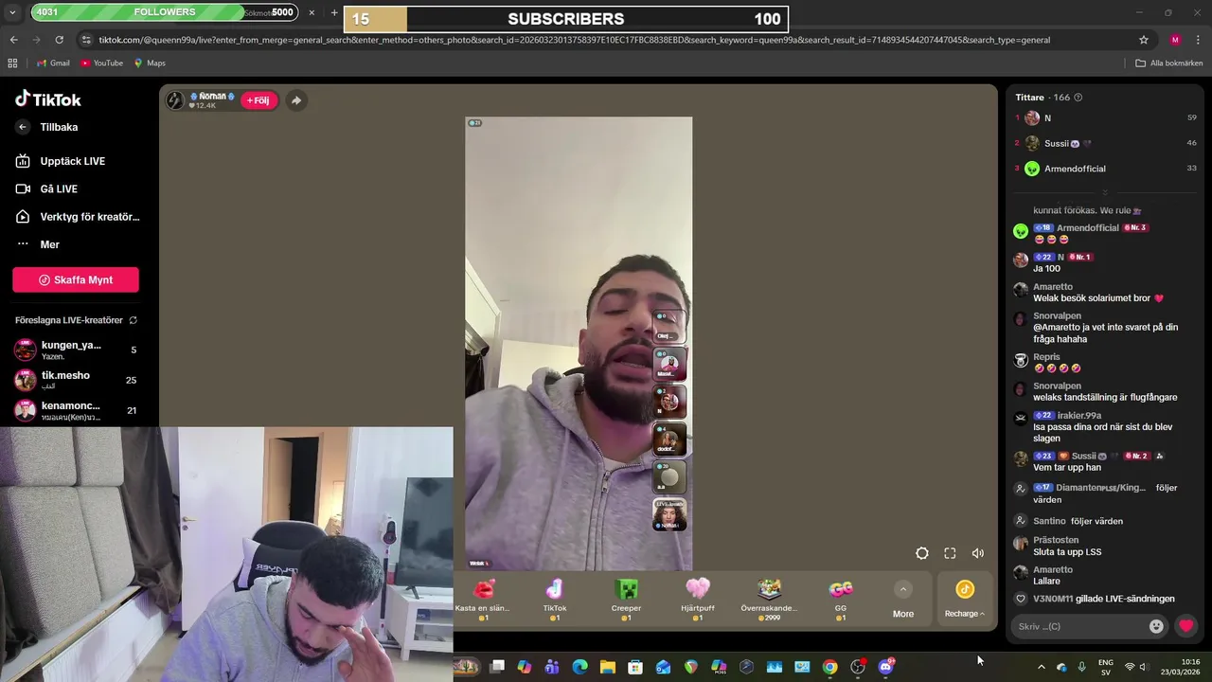Switch ENG SV keyboard language
Viewport: 1212px width, 682px height.
pos(1106,667)
